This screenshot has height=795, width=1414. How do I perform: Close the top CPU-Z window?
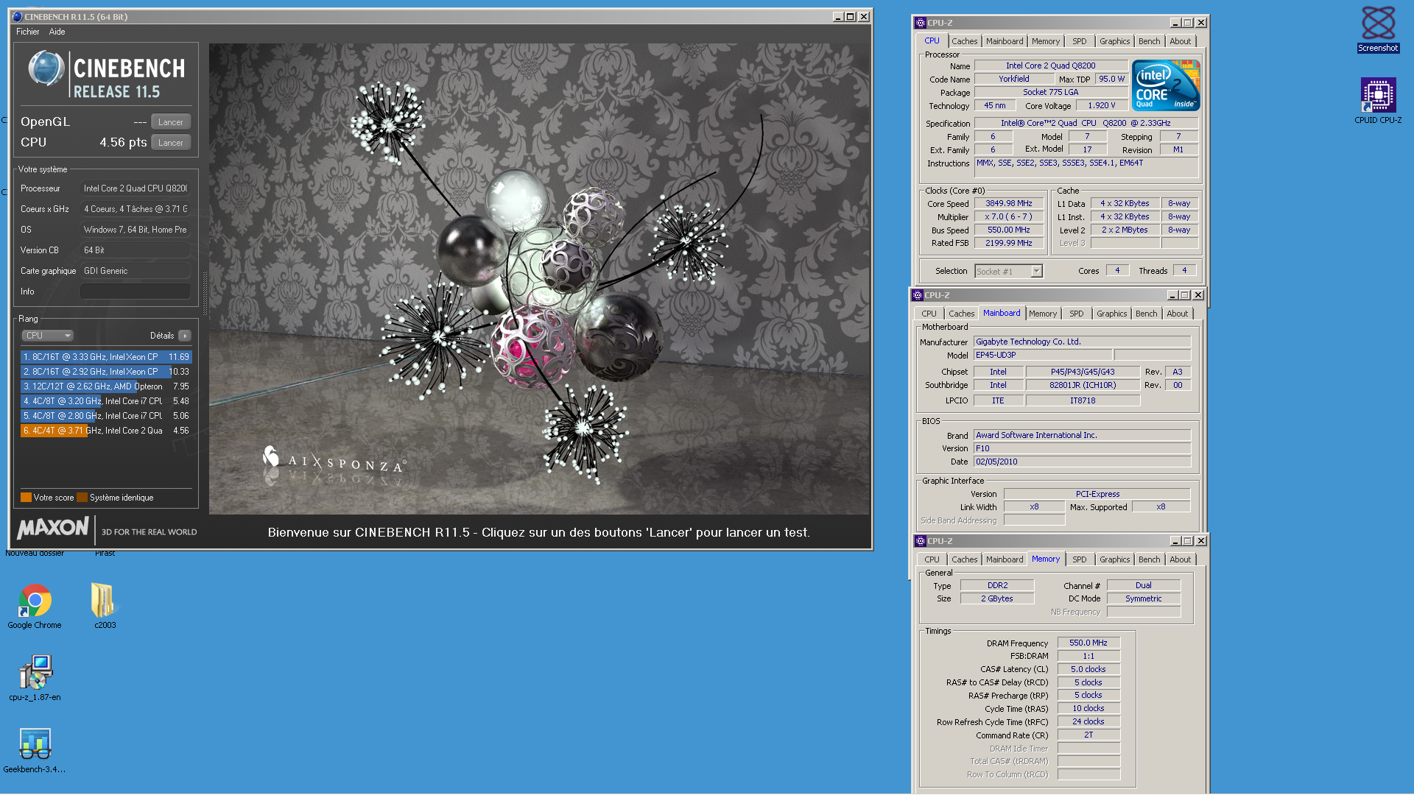click(1201, 23)
